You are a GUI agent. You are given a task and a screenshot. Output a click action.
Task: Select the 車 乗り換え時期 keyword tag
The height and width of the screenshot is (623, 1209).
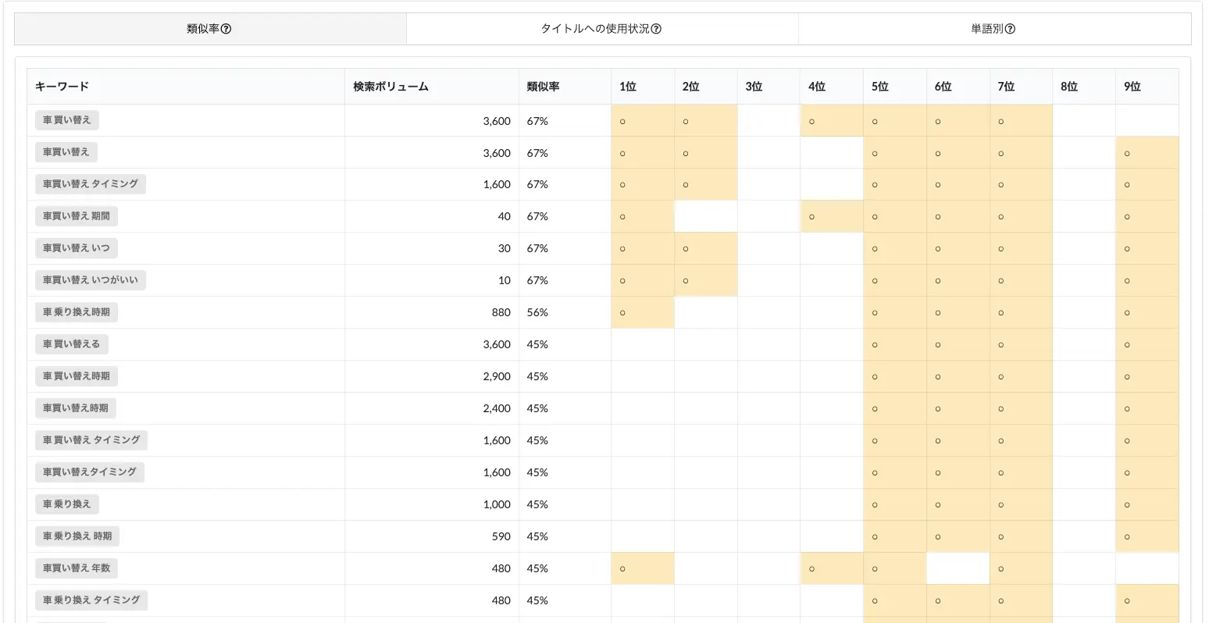point(77,312)
